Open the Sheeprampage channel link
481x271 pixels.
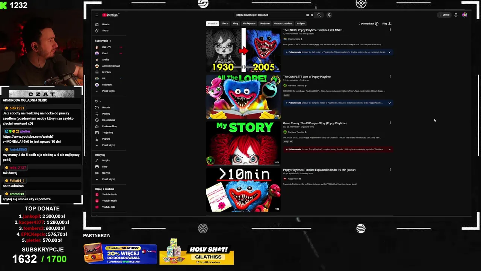coord(293,39)
